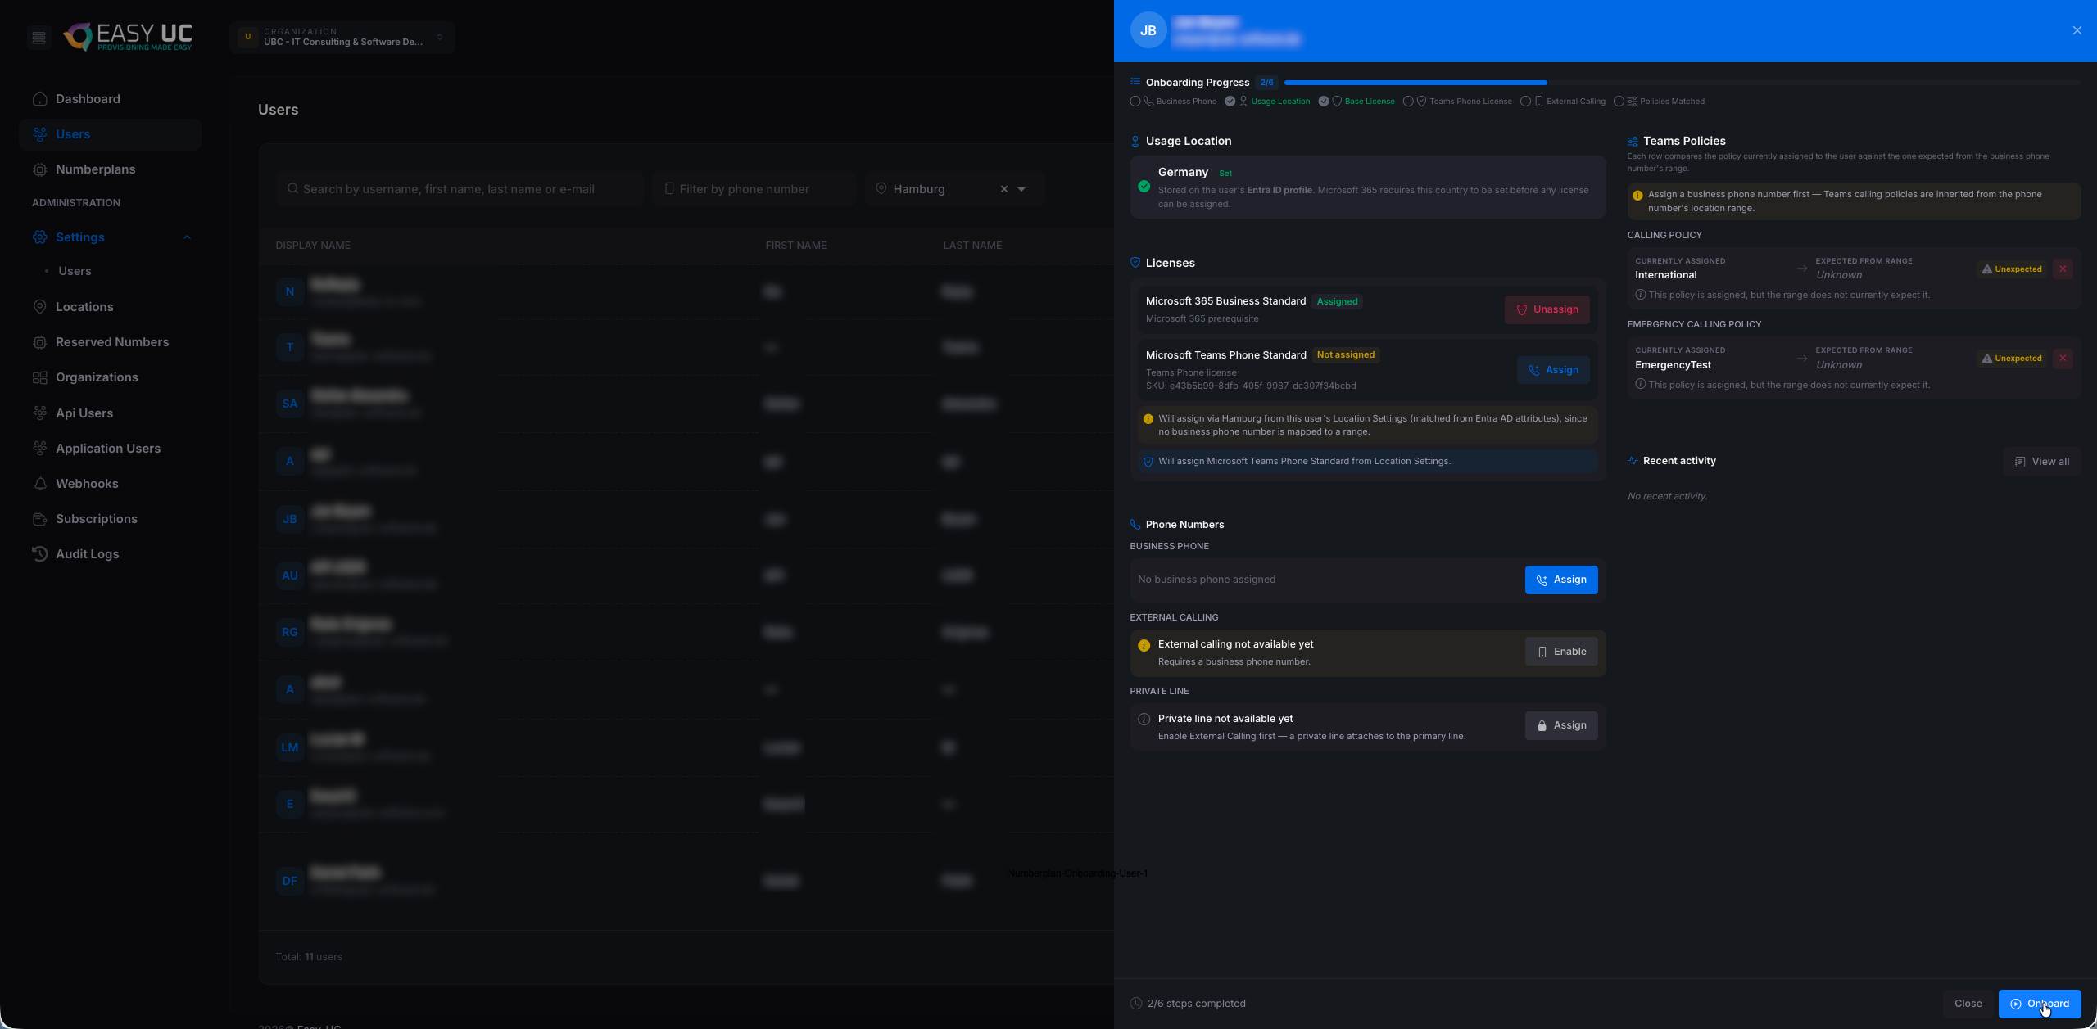Assign a private line

point(1560,725)
